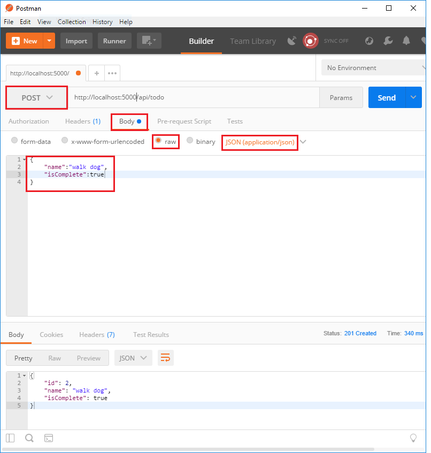Select the Preview response view
The image size is (431, 453).
coord(89,358)
